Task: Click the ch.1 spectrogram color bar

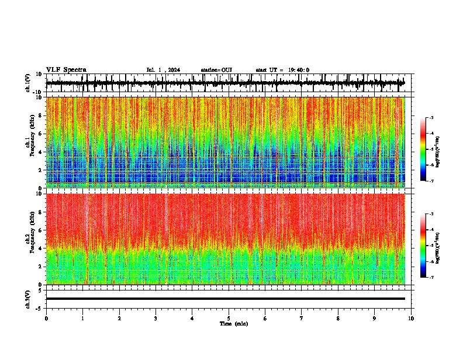Action: [423, 149]
